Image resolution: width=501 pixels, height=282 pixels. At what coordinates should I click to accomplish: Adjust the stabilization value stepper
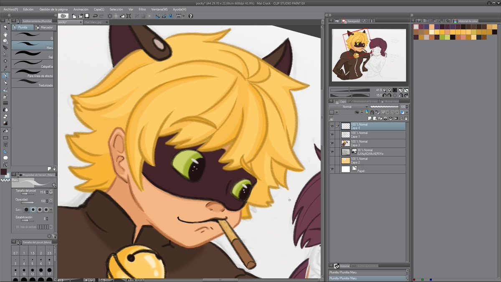pyautogui.click(x=48, y=218)
